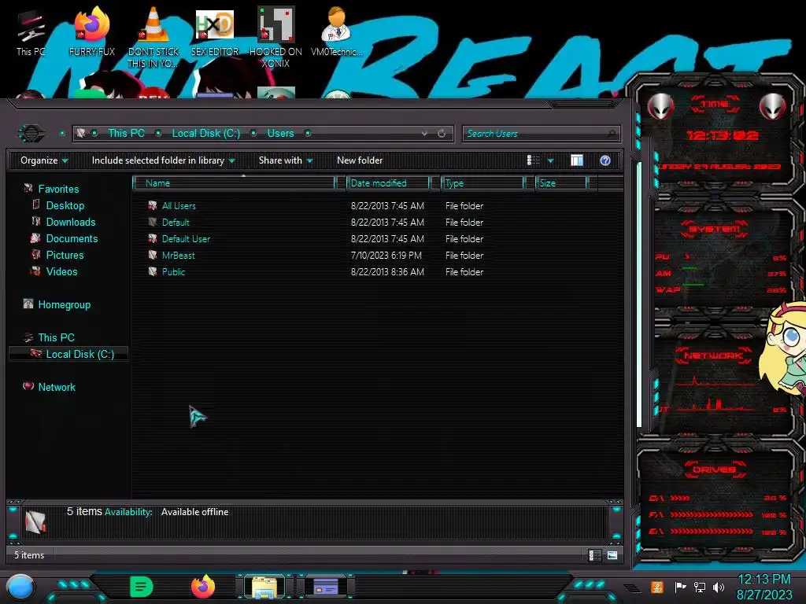The width and height of the screenshot is (806, 604).
Task: Open the address bar history dropdown
Action: click(x=424, y=134)
